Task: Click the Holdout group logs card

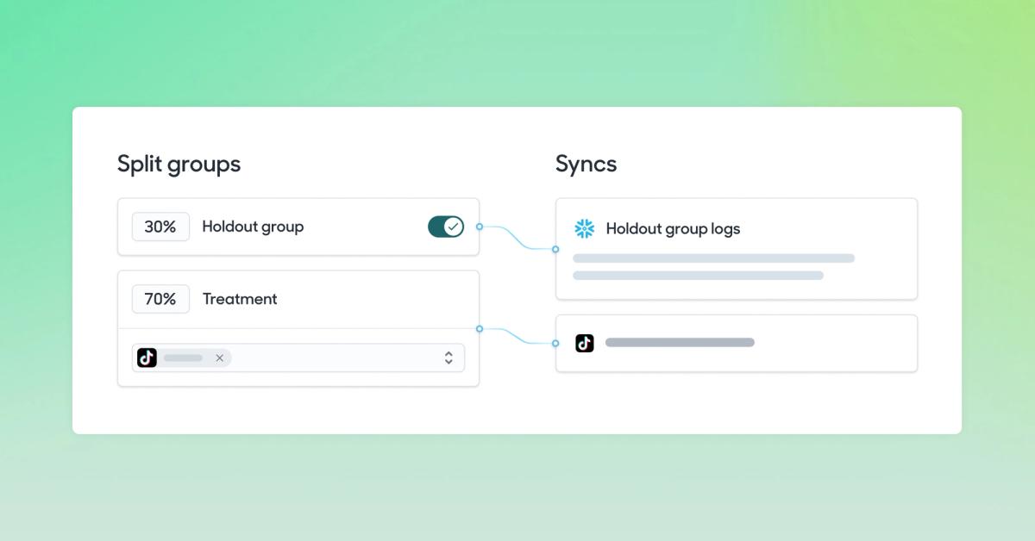Action: click(737, 248)
